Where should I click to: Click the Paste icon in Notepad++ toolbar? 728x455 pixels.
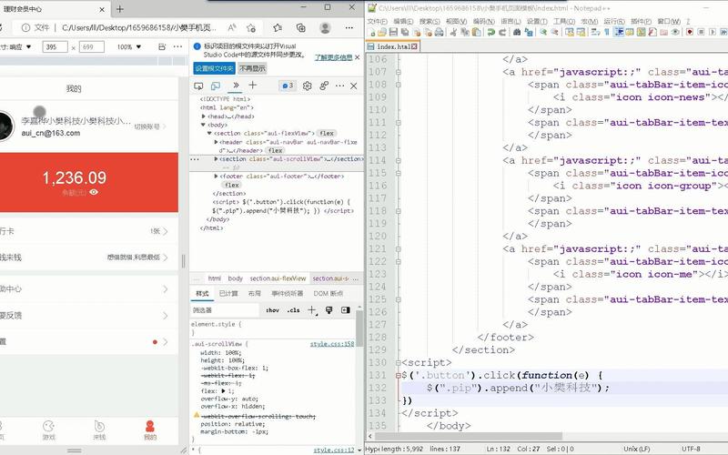click(x=476, y=32)
